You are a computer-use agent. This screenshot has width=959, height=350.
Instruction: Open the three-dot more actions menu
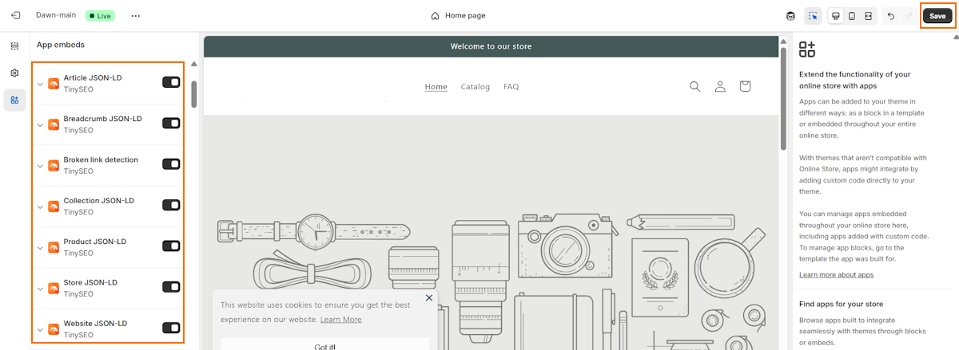click(x=135, y=15)
